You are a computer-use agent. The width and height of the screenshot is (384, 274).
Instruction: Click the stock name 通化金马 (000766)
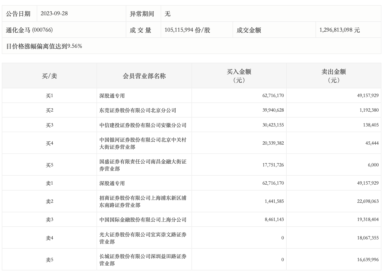(x=29, y=30)
